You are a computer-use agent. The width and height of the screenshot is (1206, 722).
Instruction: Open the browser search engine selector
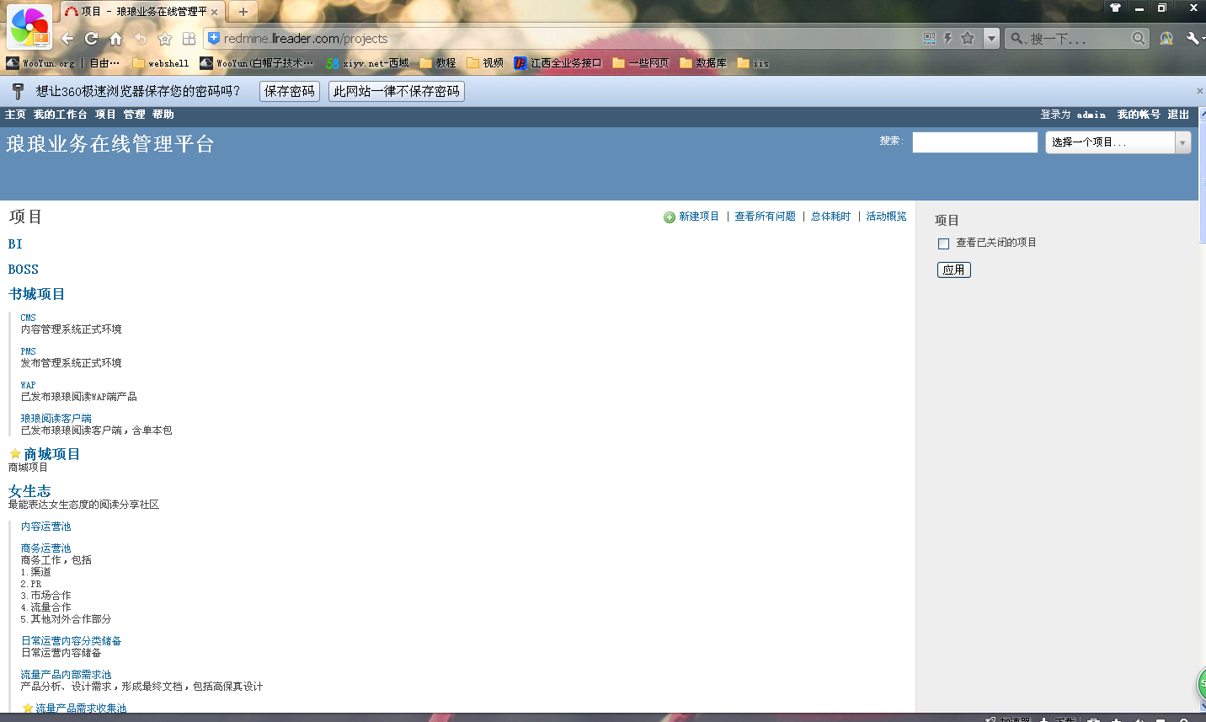[1017, 38]
